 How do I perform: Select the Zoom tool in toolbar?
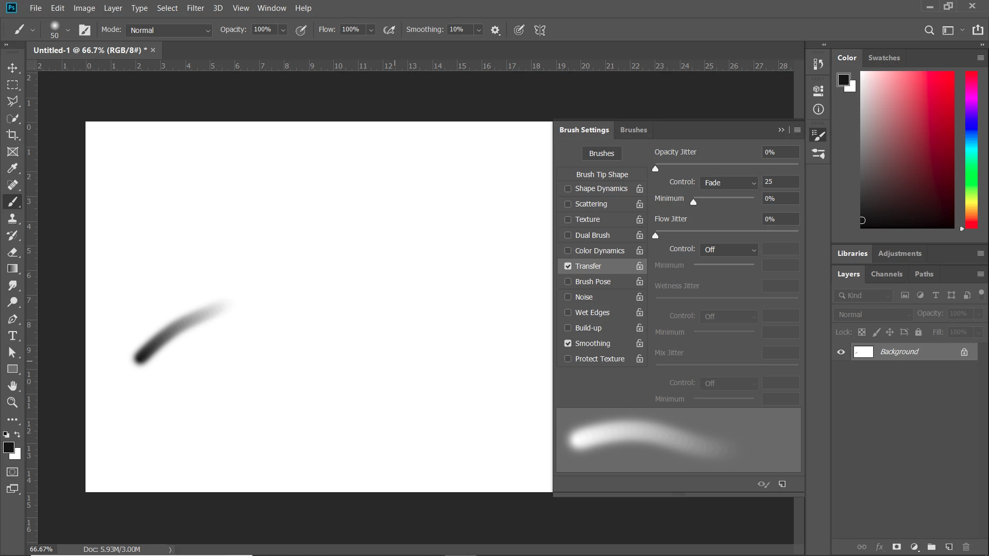point(12,403)
